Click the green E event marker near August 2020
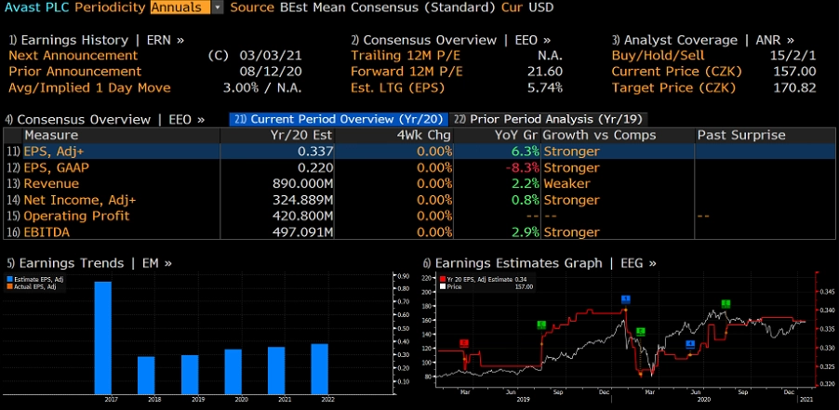Viewport: 839px width, 410px height. click(726, 304)
